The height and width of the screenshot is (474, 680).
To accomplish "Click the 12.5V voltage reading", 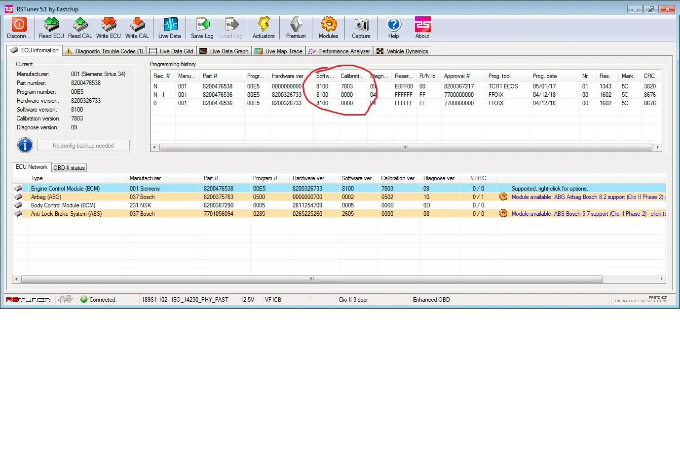I will 247,300.
